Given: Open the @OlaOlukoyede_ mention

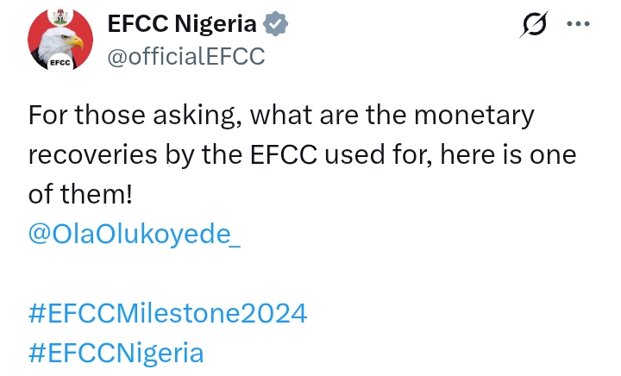Looking at the screenshot, I should click(x=135, y=234).
